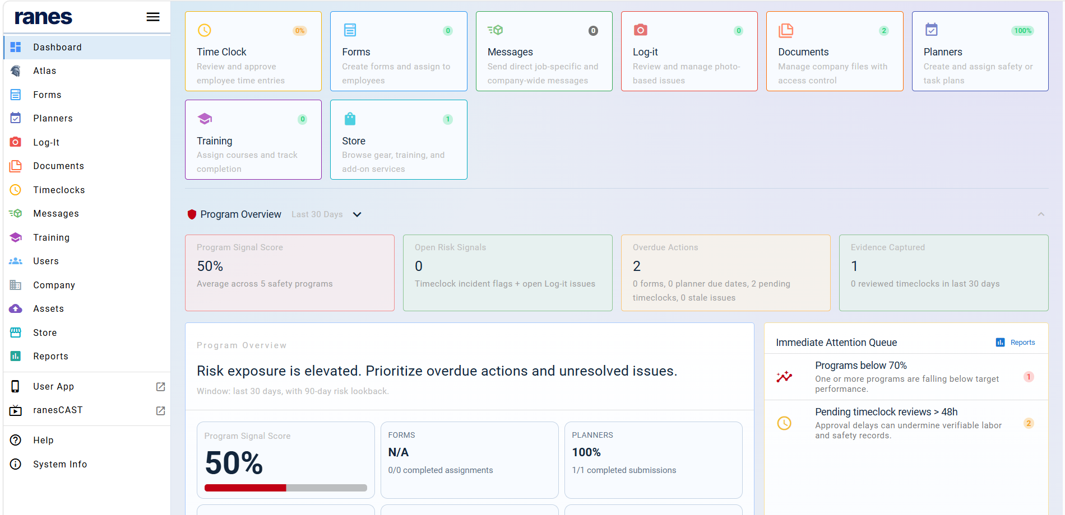The height and width of the screenshot is (515, 1065).
Task: Click the camera icon on Log-it card
Action: click(x=641, y=30)
